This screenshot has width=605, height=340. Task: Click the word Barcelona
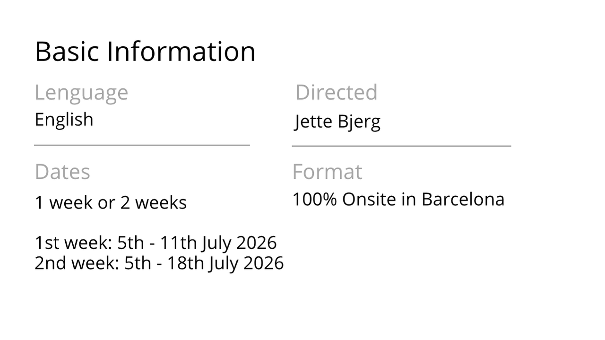[x=463, y=199]
